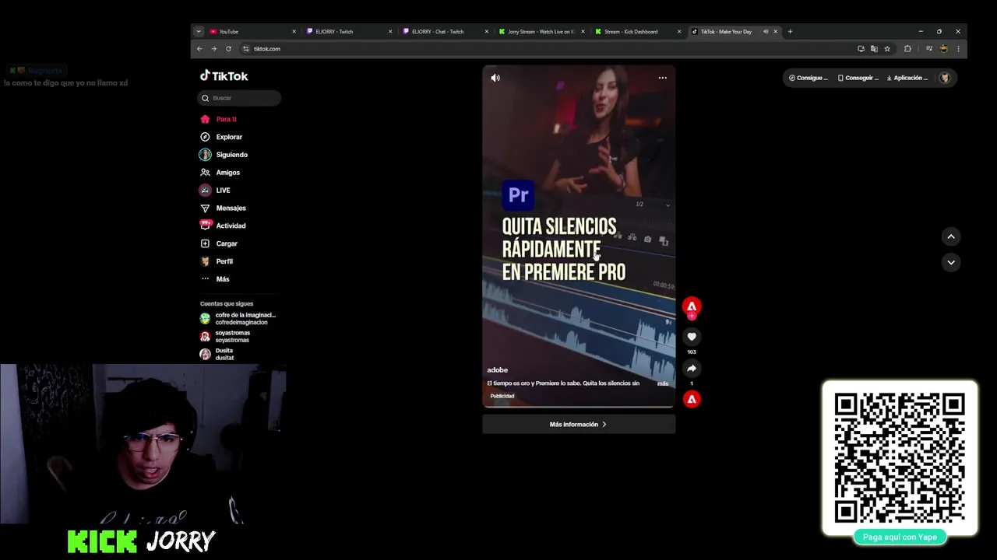Open followed account cofre de la imaginacion
Viewport: 997px width, 560px height.
tap(238, 319)
